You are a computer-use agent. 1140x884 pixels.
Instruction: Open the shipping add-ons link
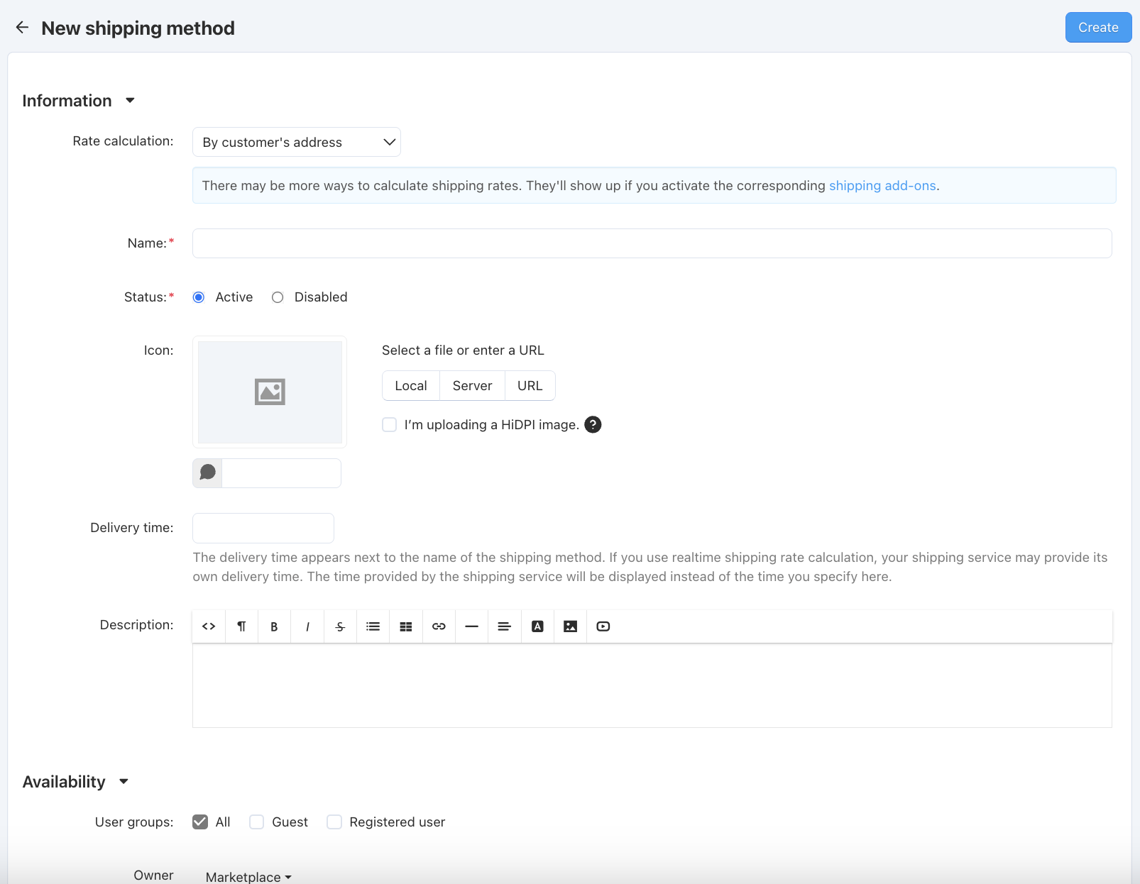point(882,186)
